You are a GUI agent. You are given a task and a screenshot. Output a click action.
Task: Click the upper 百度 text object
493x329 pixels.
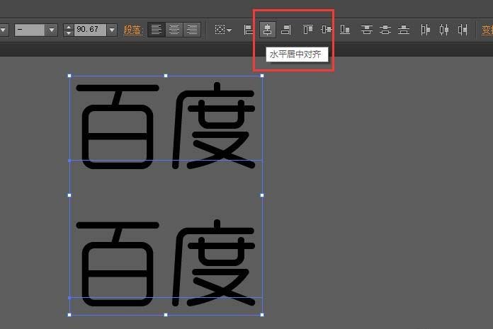coord(166,125)
